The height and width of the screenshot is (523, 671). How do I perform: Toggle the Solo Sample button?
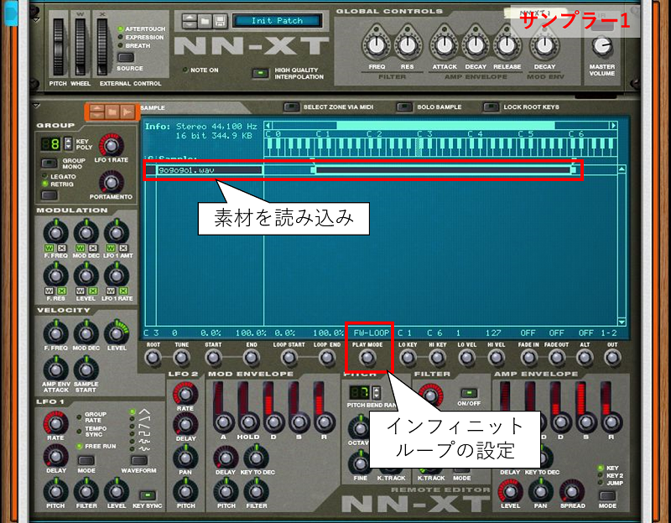pyautogui.click(x=404, y=107)
